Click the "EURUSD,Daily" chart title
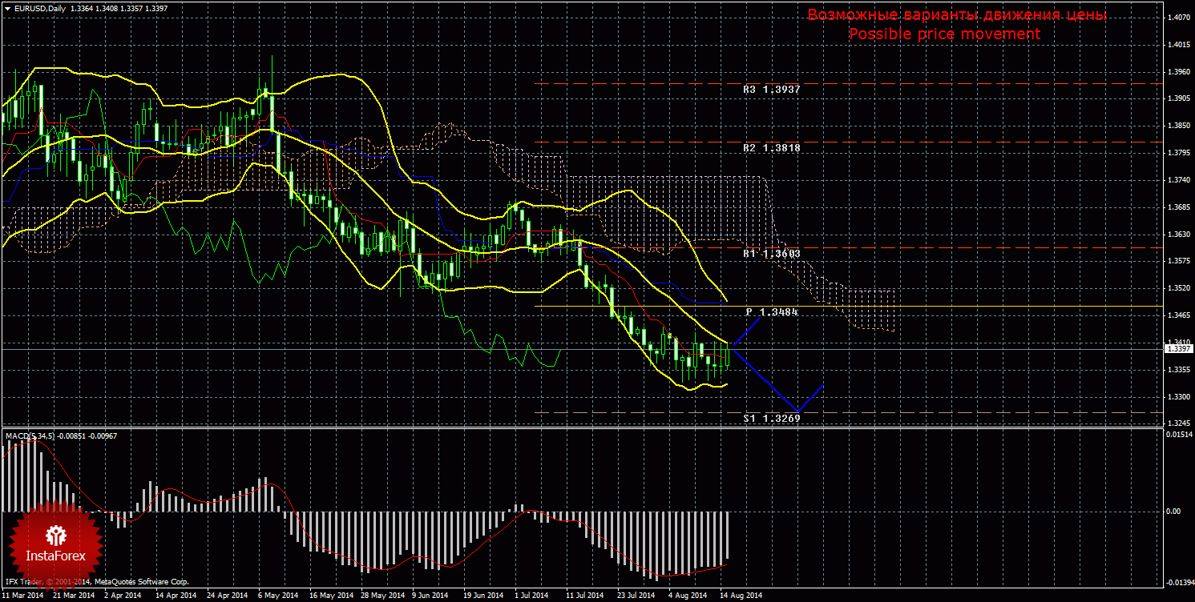 (41, 8)
